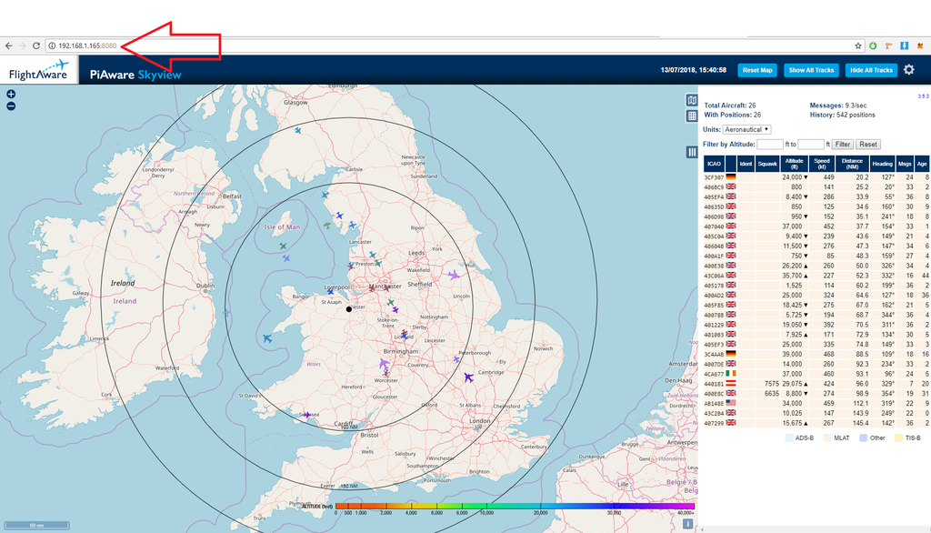Click the map info button bottom-right
931x533 pixels.
point(688,523)
